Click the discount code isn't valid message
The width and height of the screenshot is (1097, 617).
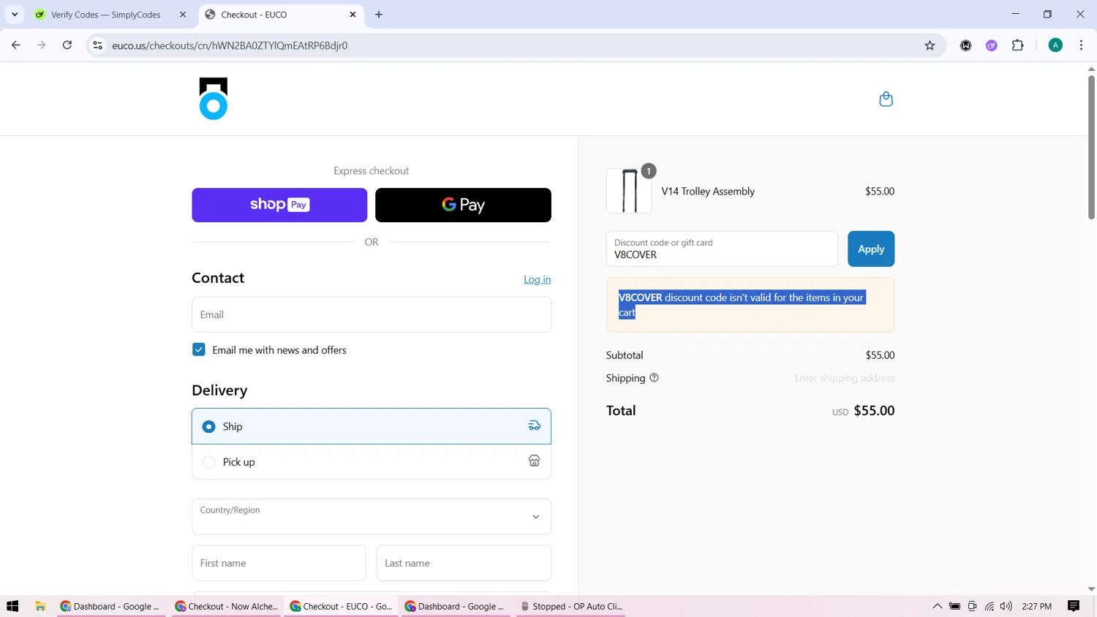coord(750,305)
